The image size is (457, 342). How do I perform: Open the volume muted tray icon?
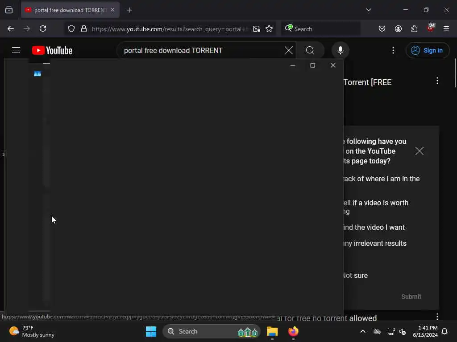click(403, 331)
